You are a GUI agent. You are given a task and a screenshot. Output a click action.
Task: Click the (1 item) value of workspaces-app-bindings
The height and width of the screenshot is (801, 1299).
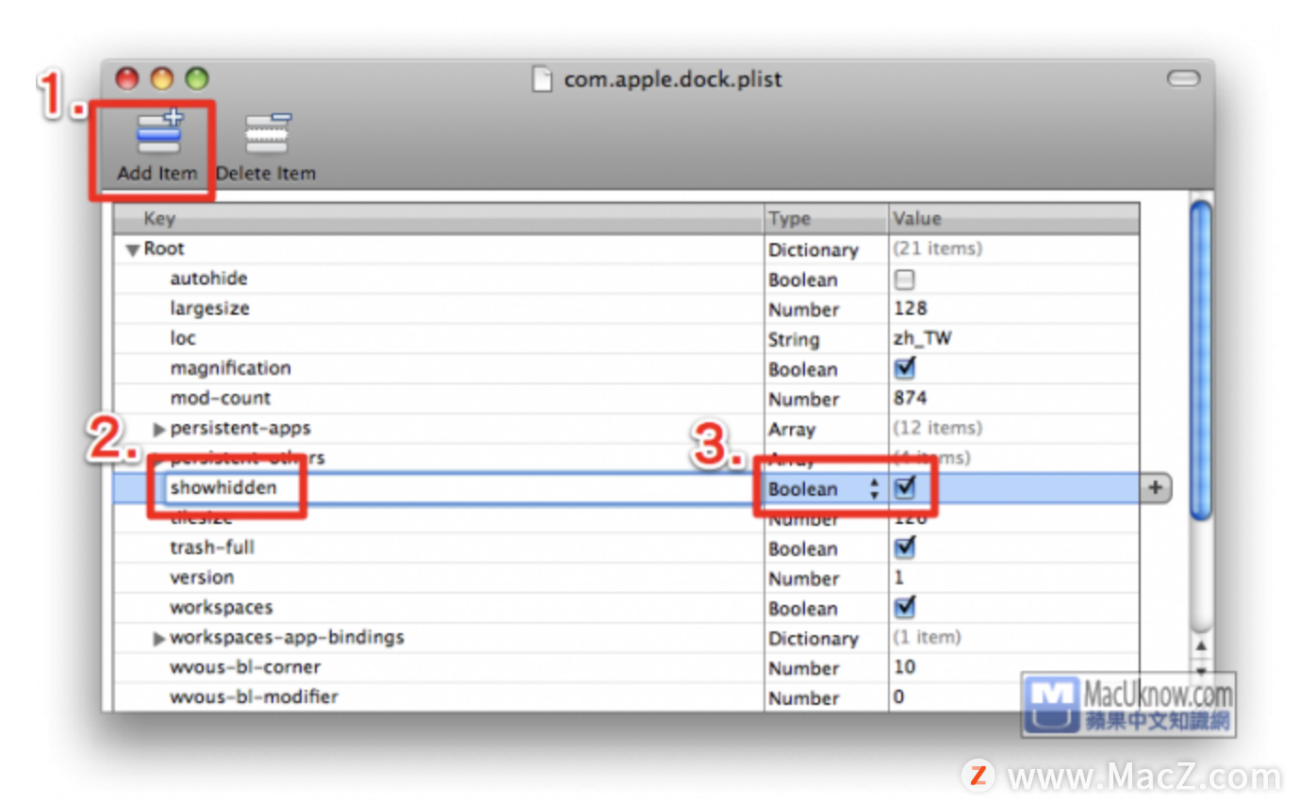point(927,637)
